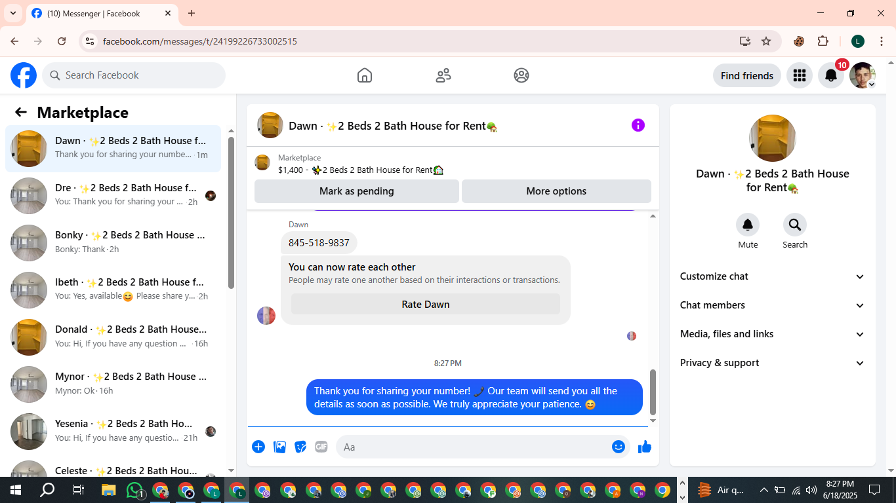The width and height of the screenshot is (896, 503).
Task: Open the cookie extension icon
Action: pyautogui.click(x=799, y=41)
